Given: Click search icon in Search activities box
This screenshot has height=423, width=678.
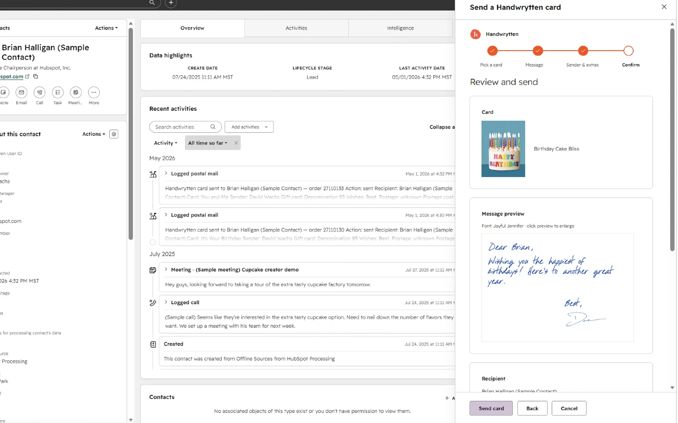Looking at the screenshot, I should coord(213,127).
